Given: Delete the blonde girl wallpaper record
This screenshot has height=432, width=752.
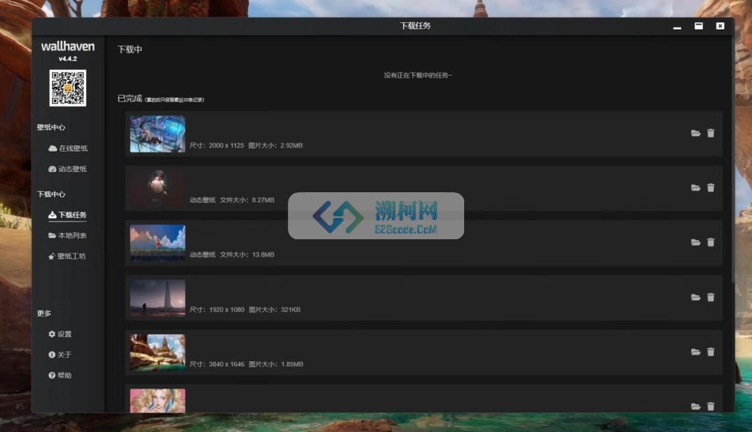Looking at the screenshot, I should tap(711, 406).
